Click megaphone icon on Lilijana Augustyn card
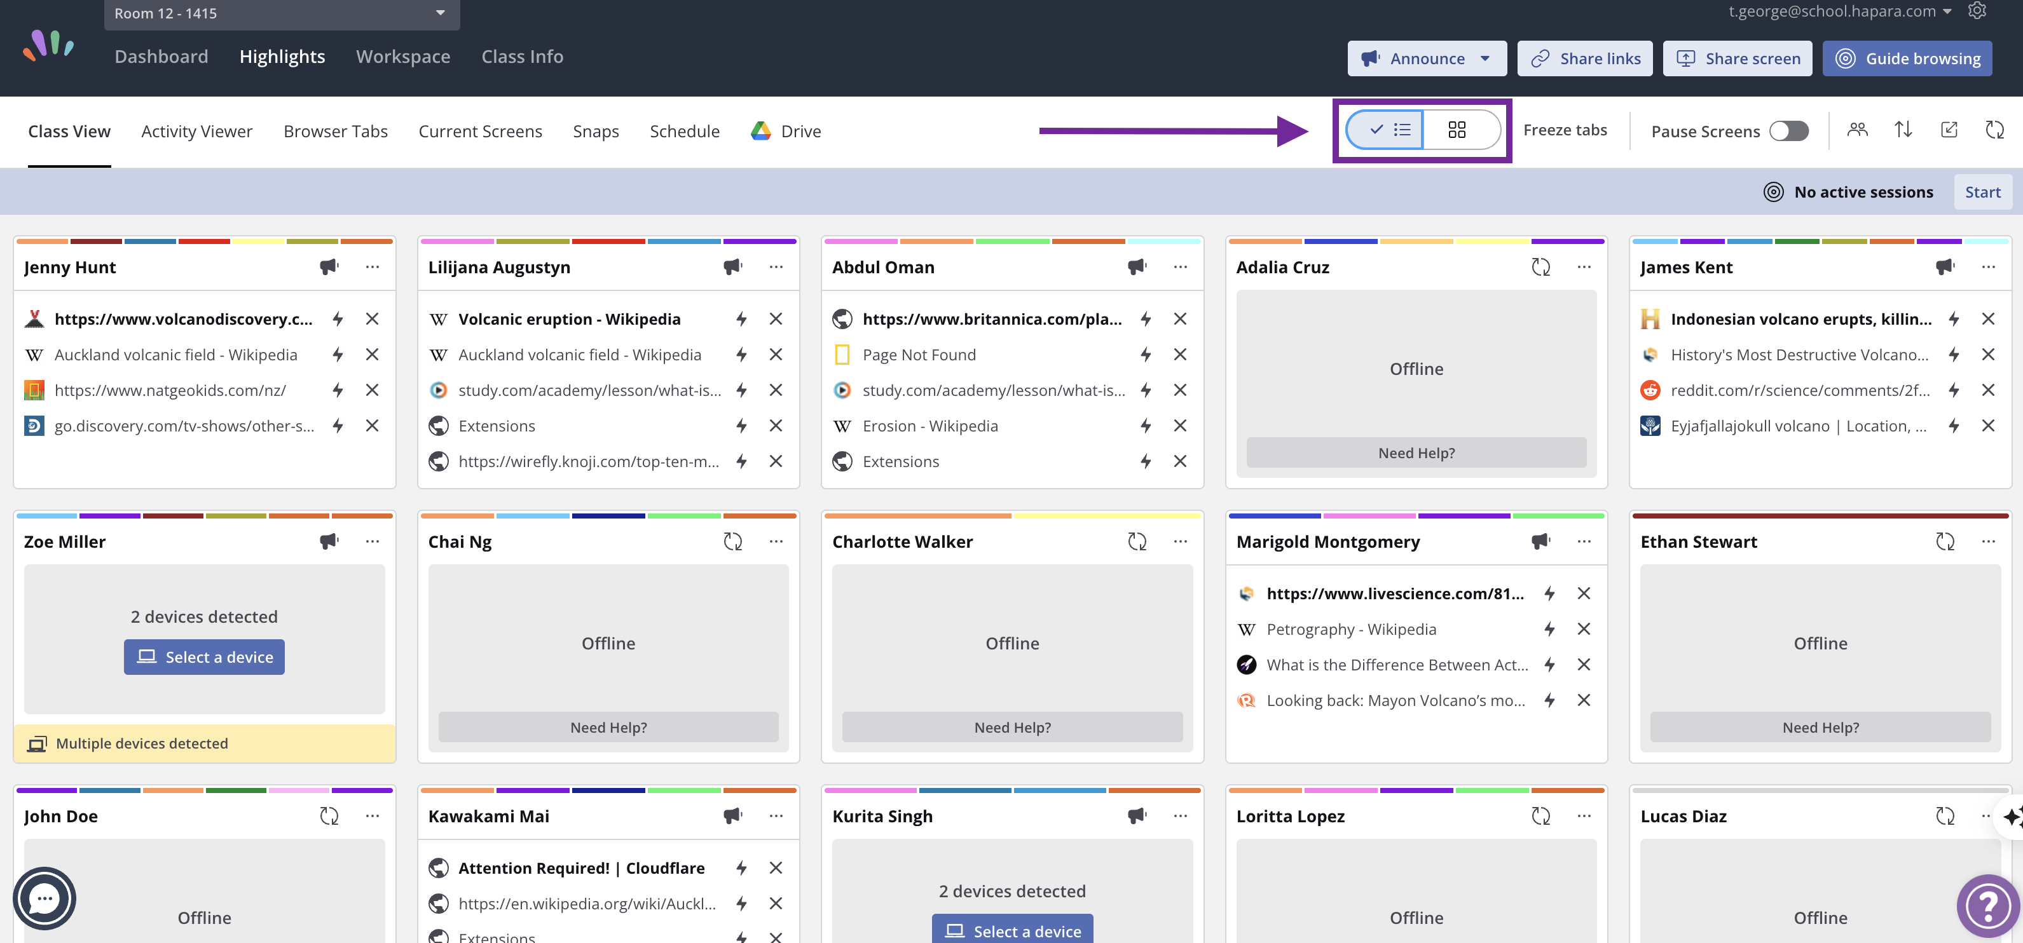 [732, 267]
